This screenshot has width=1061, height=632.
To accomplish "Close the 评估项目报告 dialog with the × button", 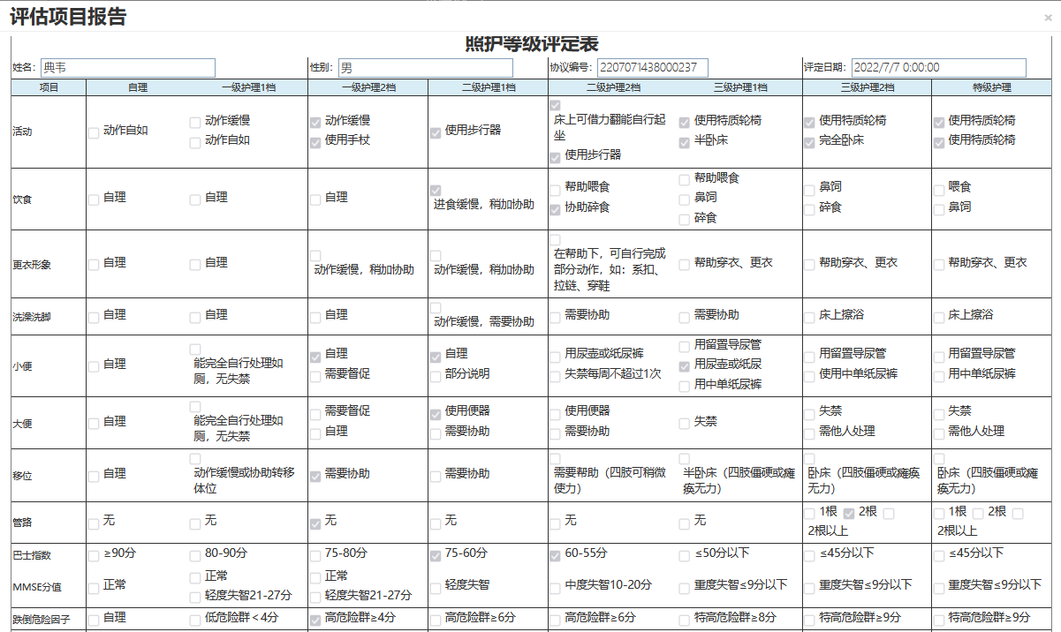I will pyautogui.click(x=1048, y=17).
